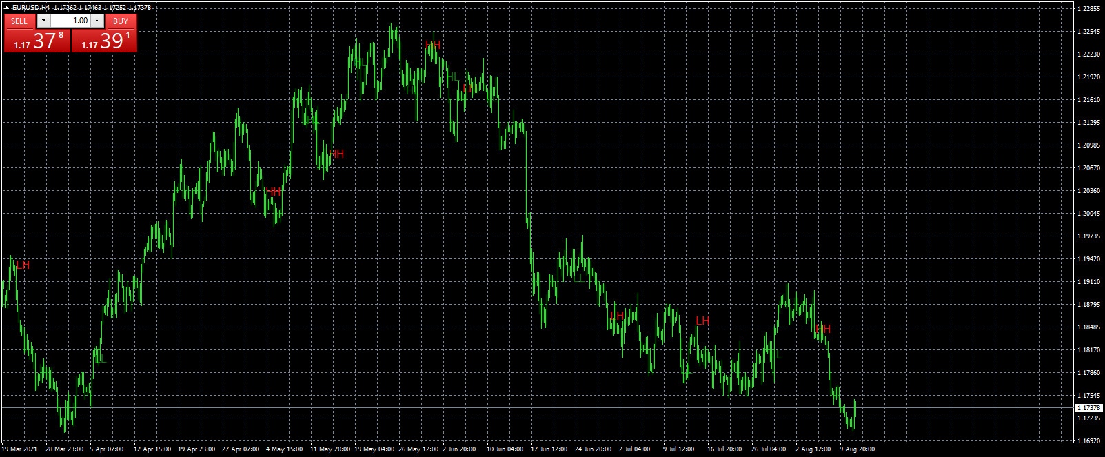
Task: Click the 1.17235 price scale label
Action: (x=1088, y=418)
